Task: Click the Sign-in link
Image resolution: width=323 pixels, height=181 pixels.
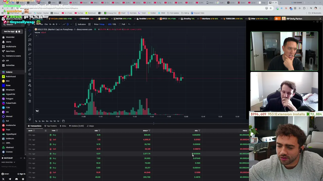Action: pyautogui.click(x=21, y=174)
